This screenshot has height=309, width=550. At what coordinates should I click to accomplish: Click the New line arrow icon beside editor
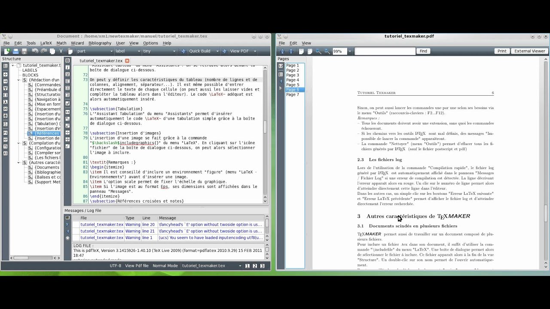67,103
